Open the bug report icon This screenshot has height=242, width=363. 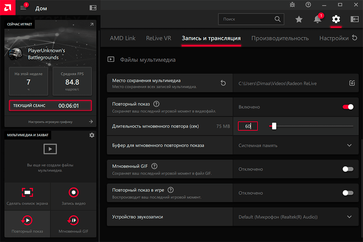292,5
